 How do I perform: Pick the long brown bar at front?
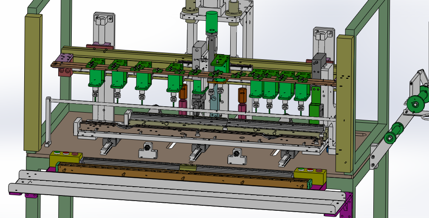click(183, 175)
